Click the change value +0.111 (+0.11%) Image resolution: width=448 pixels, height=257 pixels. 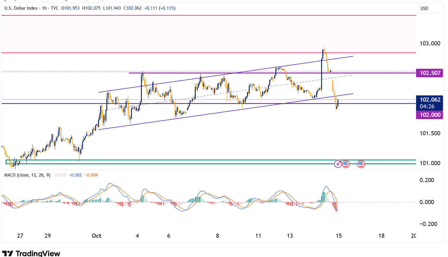(160, 8)
